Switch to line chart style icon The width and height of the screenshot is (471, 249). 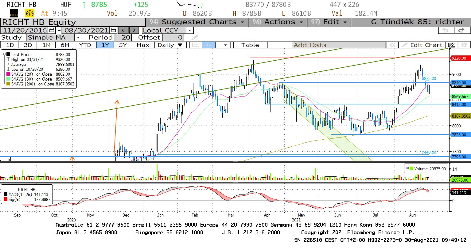pyautogui.click(x=196, y=45)
